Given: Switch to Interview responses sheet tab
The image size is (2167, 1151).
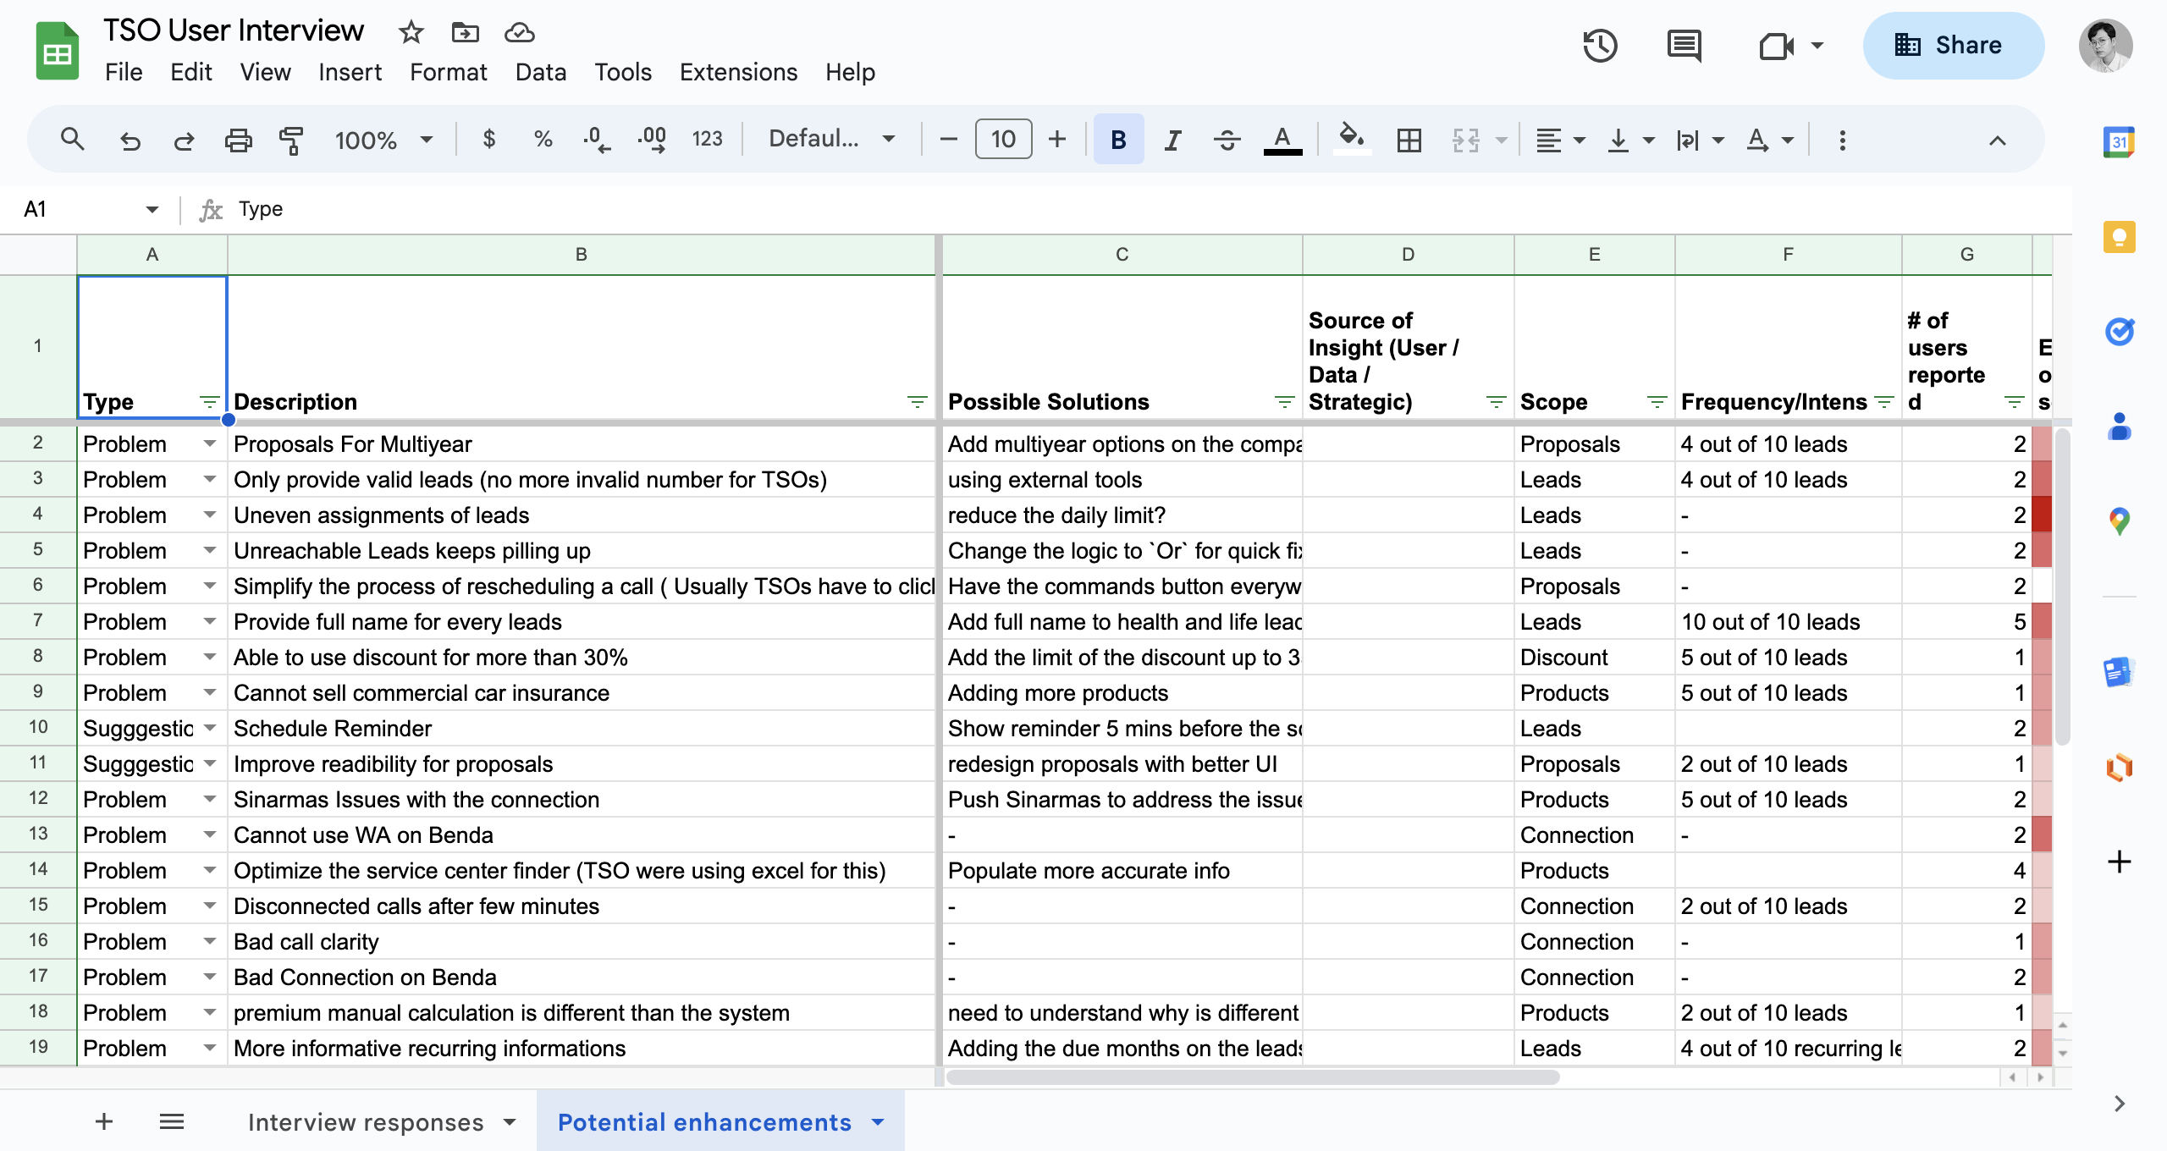Looking at the screenshot, I should tap(366, 1122).
